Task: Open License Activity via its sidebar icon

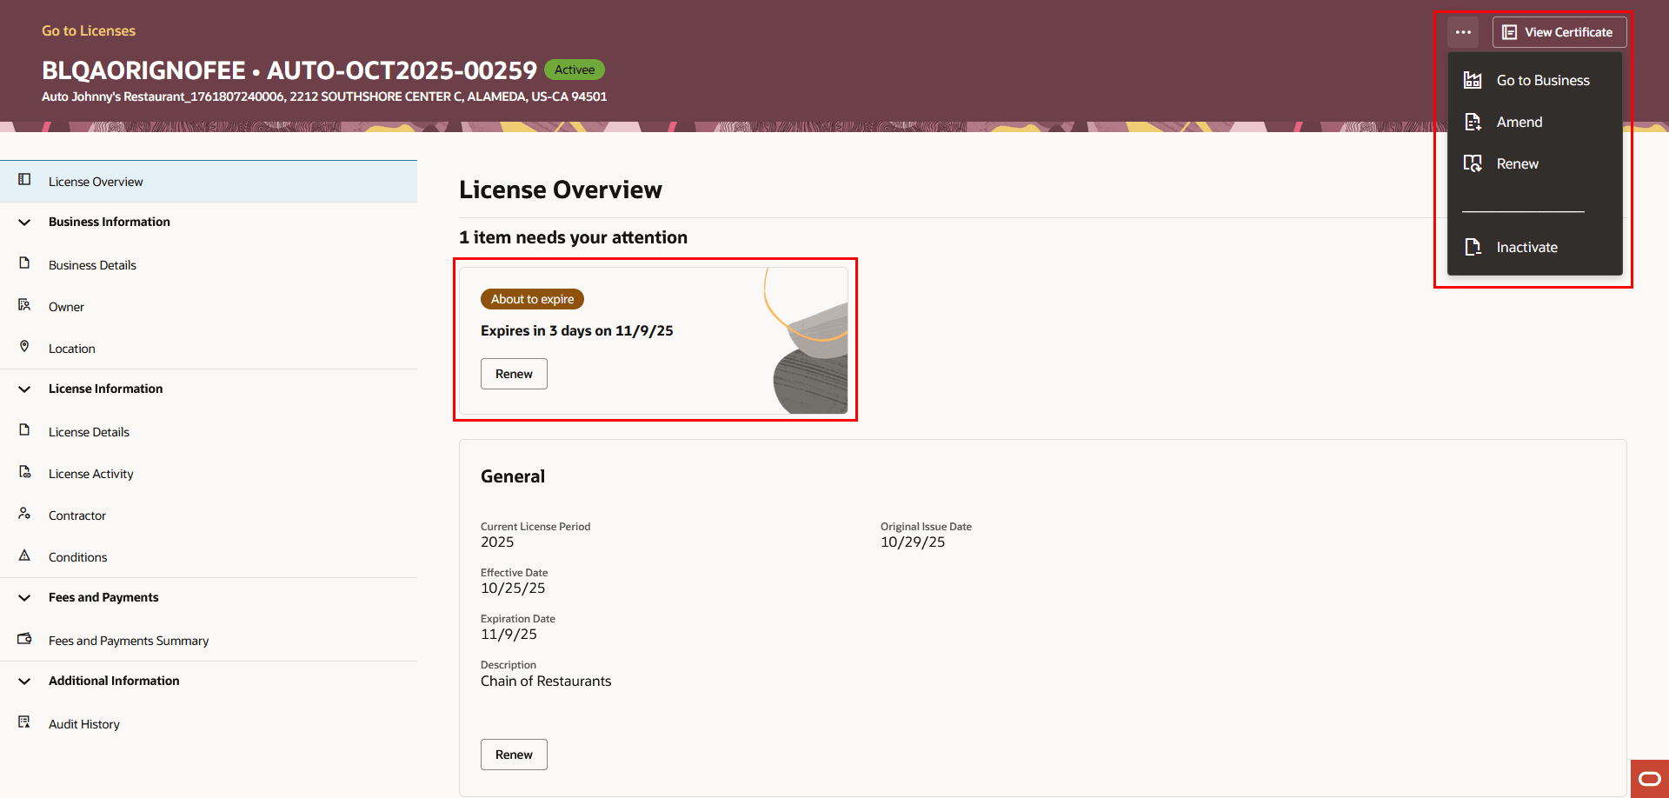Action: [25, 472]
